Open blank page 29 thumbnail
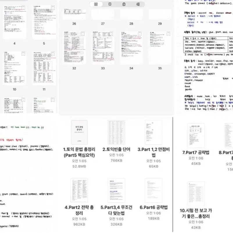 (x=160, y=14)
